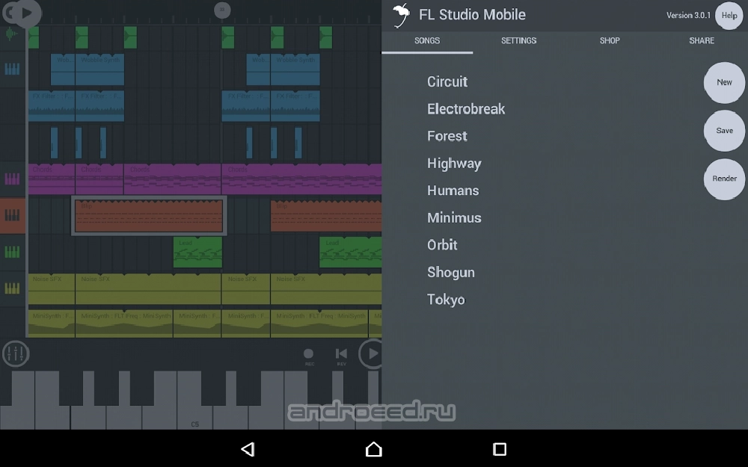Image resolution: width=748 pixels, height=467 pixels.
Task: Open the SHOP tab
Action: point(610,40)
